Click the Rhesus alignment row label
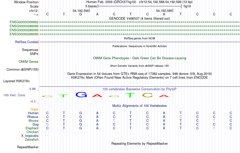The image size is (240, 153). 33,117
